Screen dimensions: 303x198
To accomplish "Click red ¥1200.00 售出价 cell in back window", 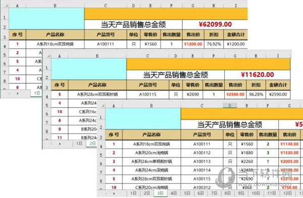I will click(193, 44).
